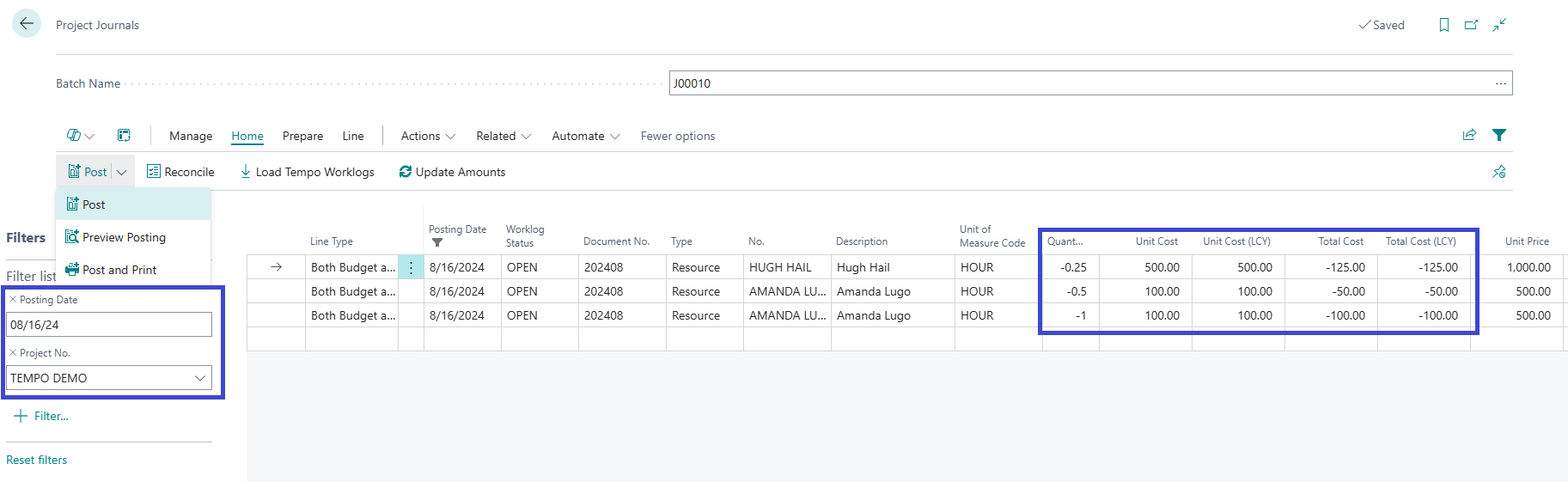Open page in new window icon
1568x482 pixels.
pyautogui.click(x=1471, y=25)
